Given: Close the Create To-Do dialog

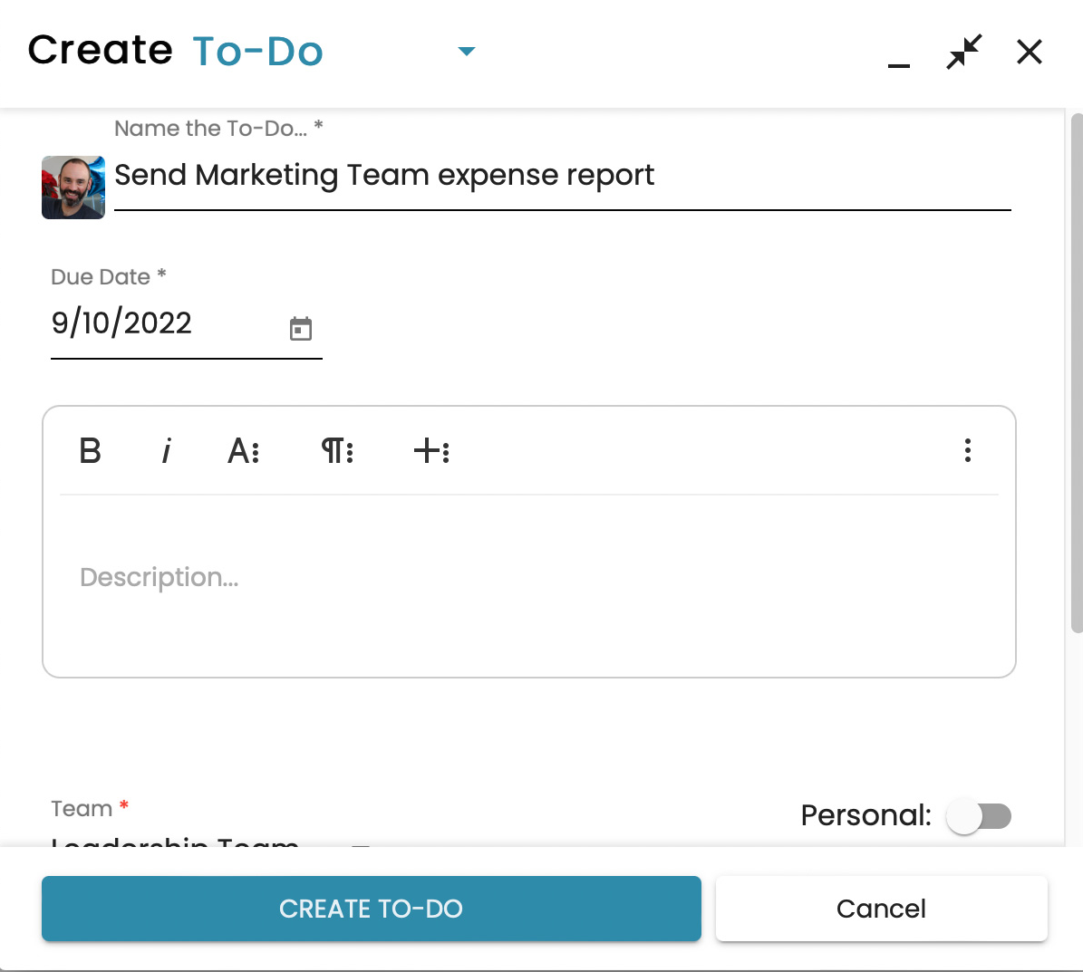Looking at the screenshot, I should point(1030,53).
